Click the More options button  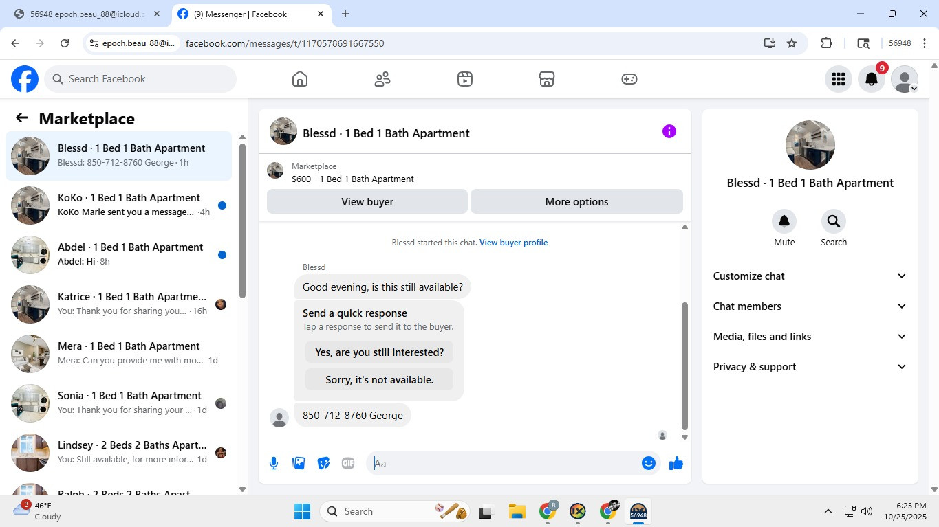point(576,202)
